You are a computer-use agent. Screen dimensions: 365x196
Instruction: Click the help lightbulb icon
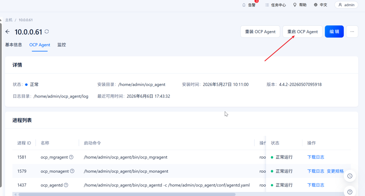coord(295,5)
